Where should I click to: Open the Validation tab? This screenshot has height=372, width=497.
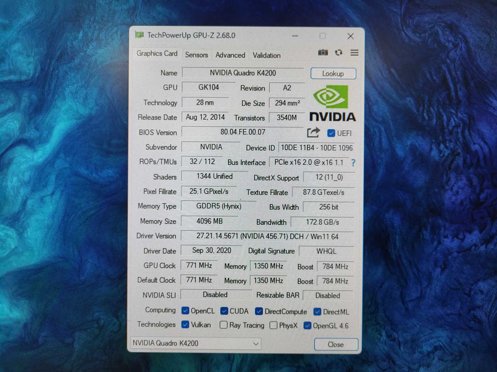(266, 55)
